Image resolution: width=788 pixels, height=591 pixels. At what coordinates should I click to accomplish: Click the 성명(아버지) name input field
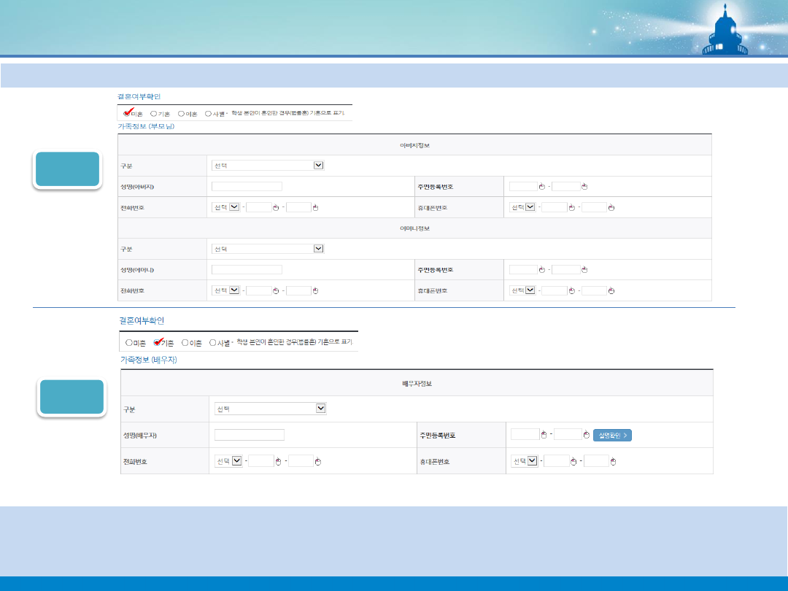247,187
